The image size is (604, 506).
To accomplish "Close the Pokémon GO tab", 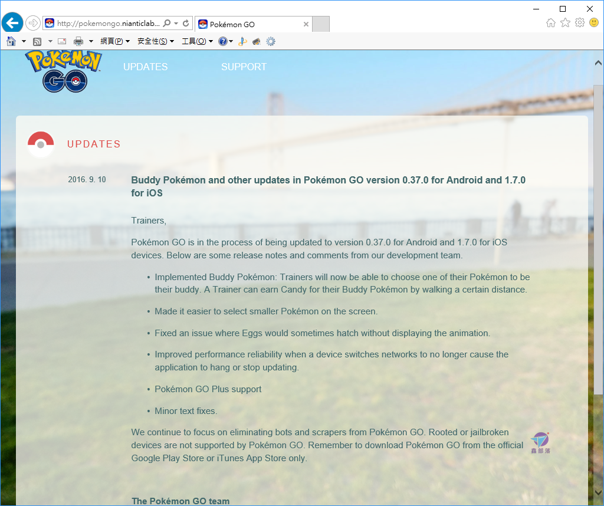I will pos(306,24).
